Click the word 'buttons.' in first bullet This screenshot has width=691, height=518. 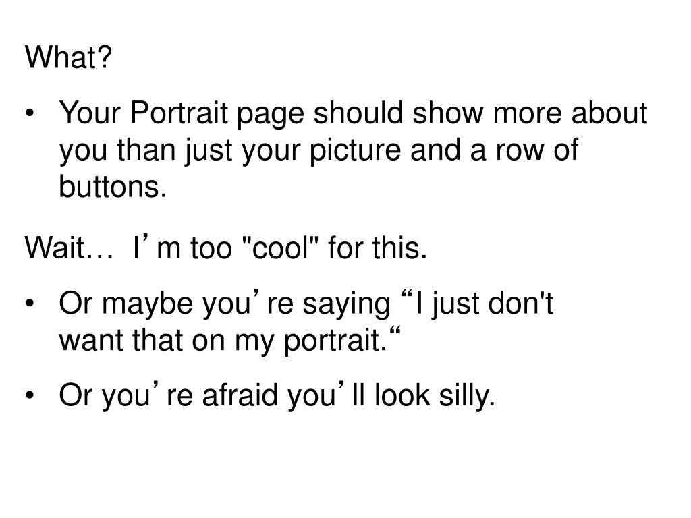(113, 187)
